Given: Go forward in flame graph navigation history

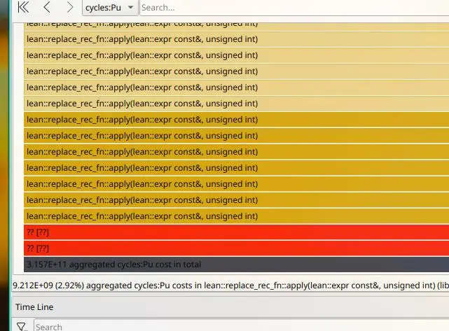Looking at the screenshot, I should pyautogui.click(x=69, y=8).
